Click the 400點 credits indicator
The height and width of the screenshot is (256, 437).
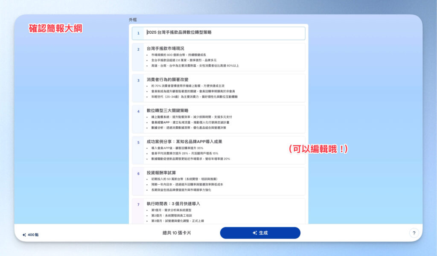tap(32, 234)
